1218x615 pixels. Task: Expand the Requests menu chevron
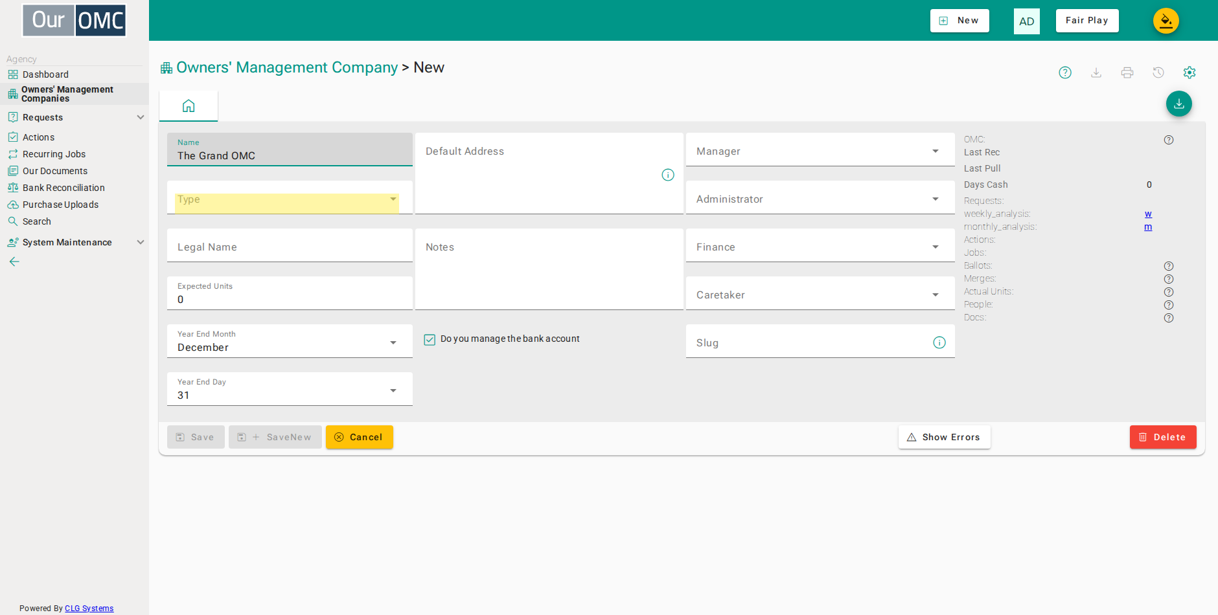point(141,117)
